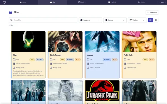
Task: Click the BLU-RAY badge on La cosa
Action: point(107,60)
